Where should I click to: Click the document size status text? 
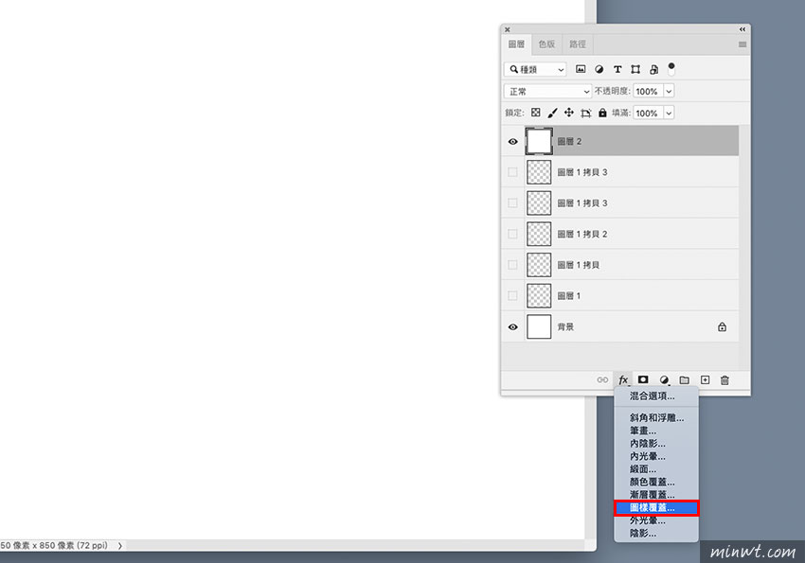54,546
